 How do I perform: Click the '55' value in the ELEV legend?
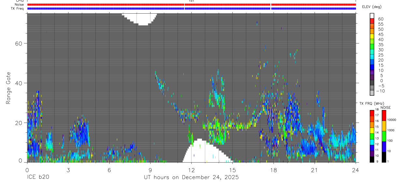(381, 24)
